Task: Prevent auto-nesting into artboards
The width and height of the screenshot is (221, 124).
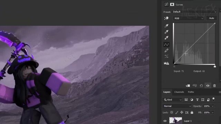Action: 187,113
